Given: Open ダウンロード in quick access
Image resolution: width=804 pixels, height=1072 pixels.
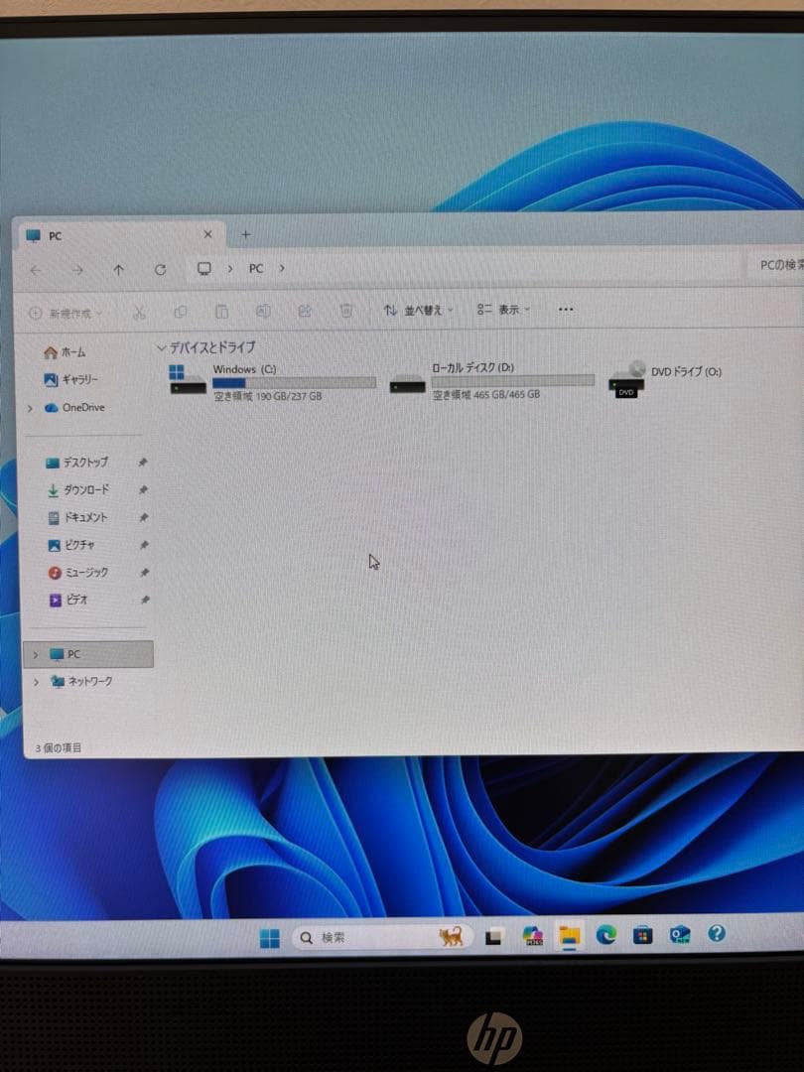Looking at the screenshot, I should [x=78, y=490].
